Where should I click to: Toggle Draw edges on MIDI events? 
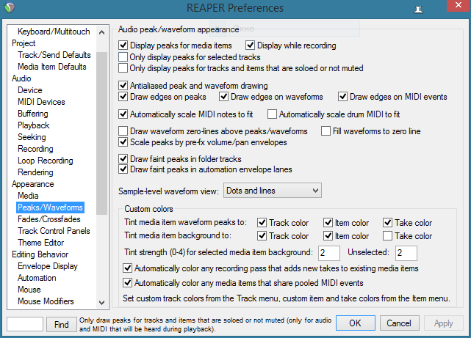(x=343, y=96)
